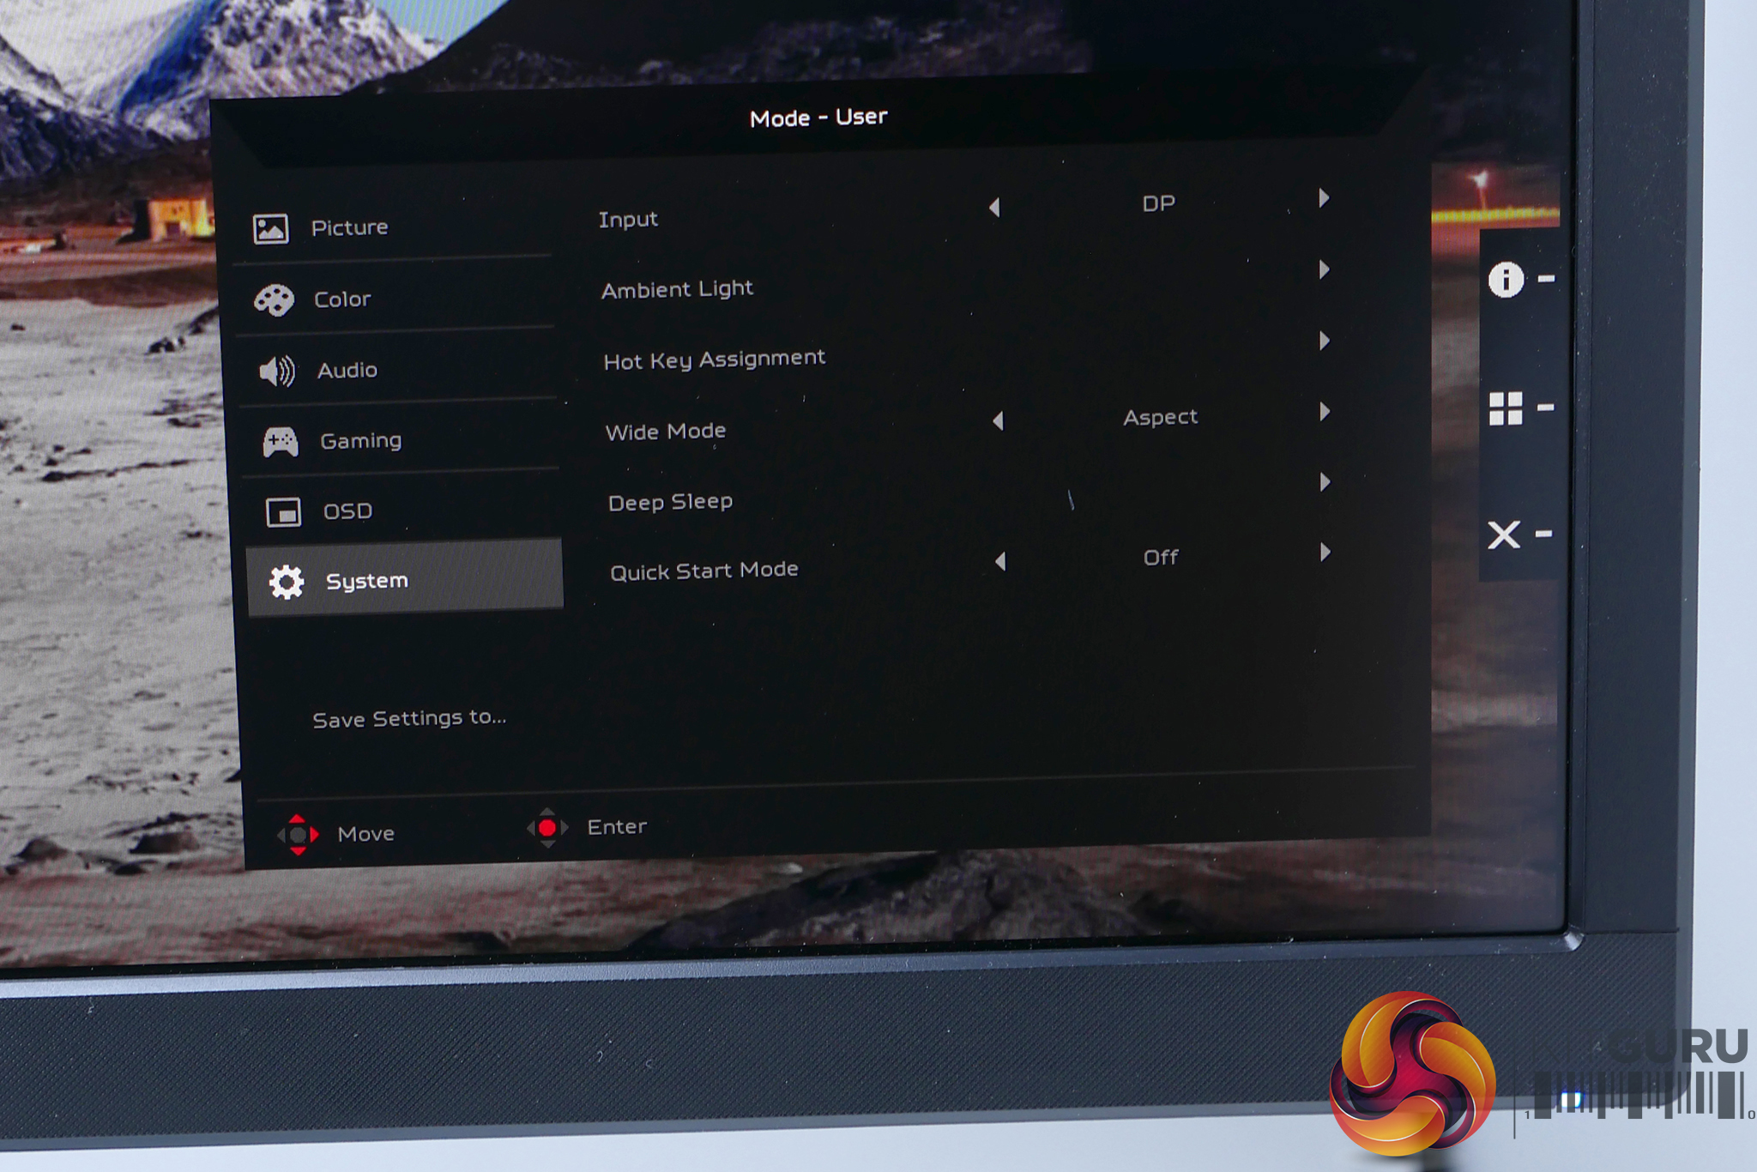Select the OSD window icon
Viewport: 1757px width, 1172px height.
[x=283, y=512]
